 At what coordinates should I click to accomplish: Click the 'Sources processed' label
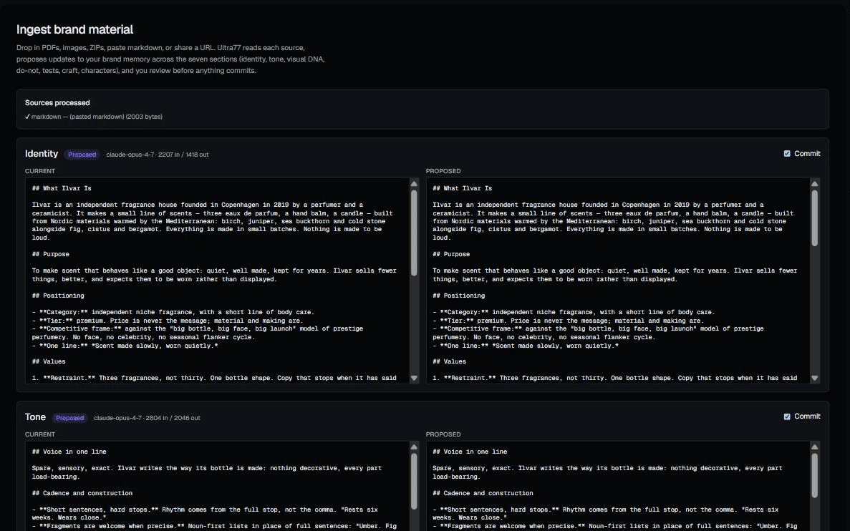pos(57,102)
